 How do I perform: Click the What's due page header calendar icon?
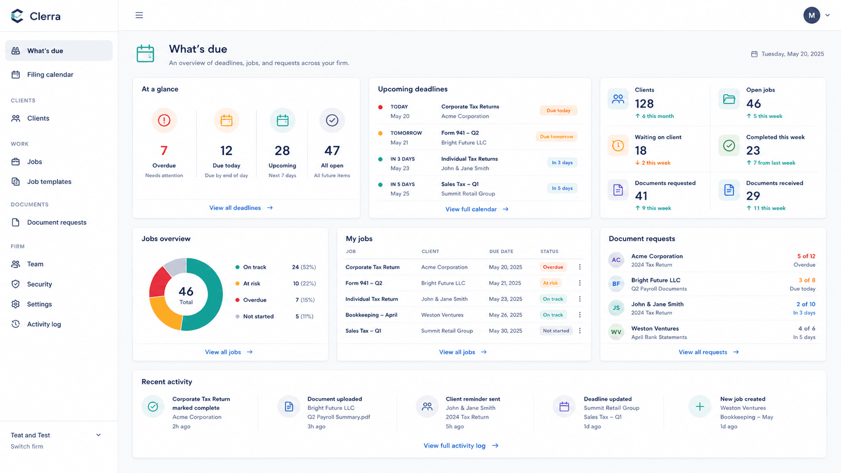(145, 54)
